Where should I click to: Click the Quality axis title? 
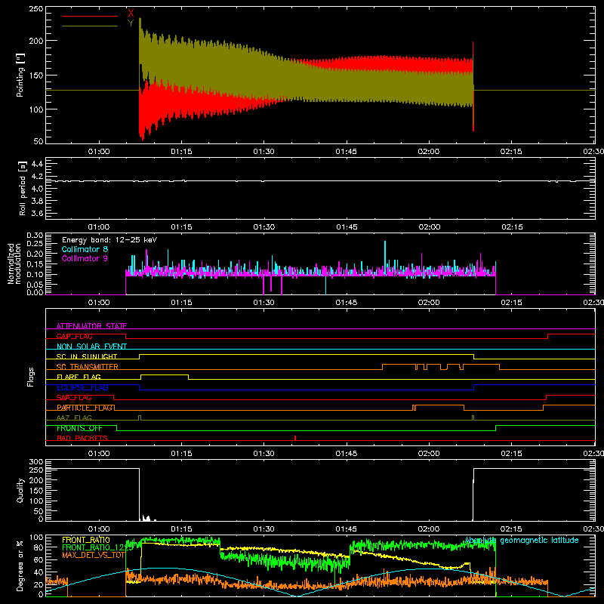point(20,490)
